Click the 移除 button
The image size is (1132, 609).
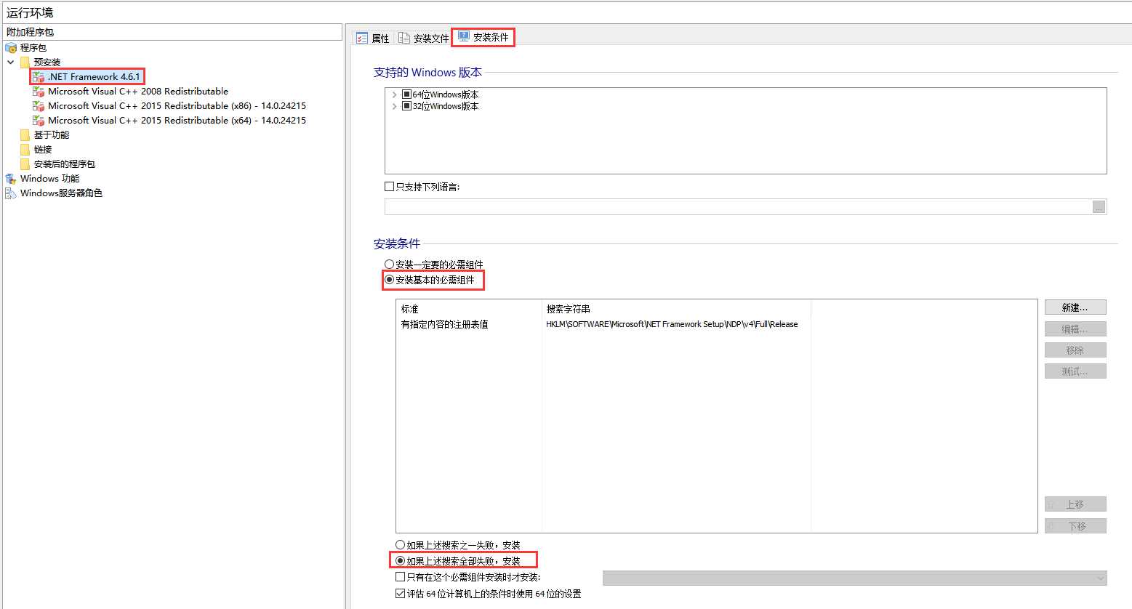click(1075, 350)
